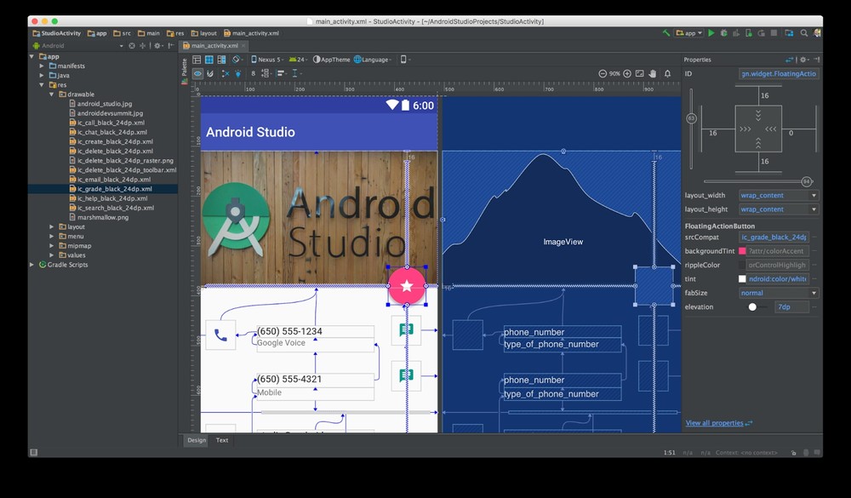Select ic_grade_black_24dp.xml in the project tree
851x498 pixels.
114,189
